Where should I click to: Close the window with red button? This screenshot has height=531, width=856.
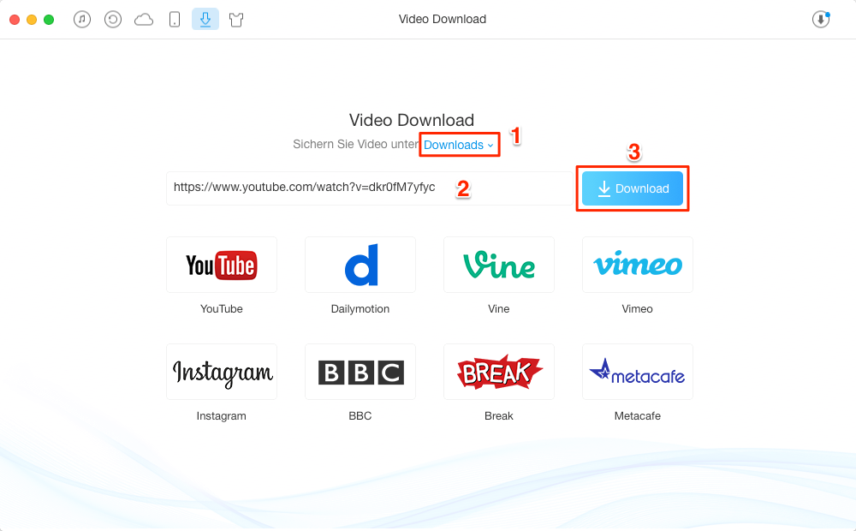15,20
